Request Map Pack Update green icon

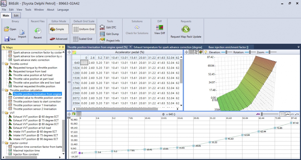pyautogui.click(x=186, y=29)
